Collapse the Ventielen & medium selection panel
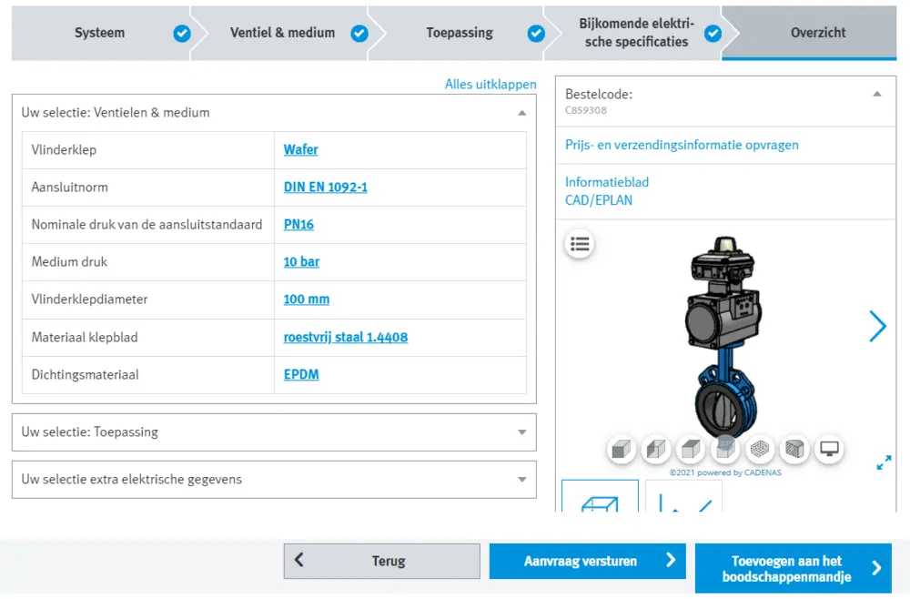This screenshot has height=599, width=910. pos(521,113)
